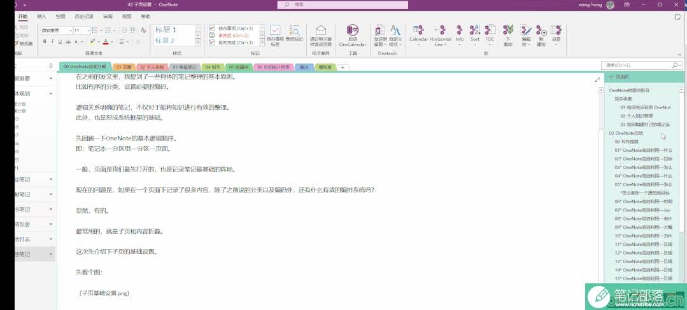
Task: Open the Horizontal line macro
Action: tap(441, 36)
